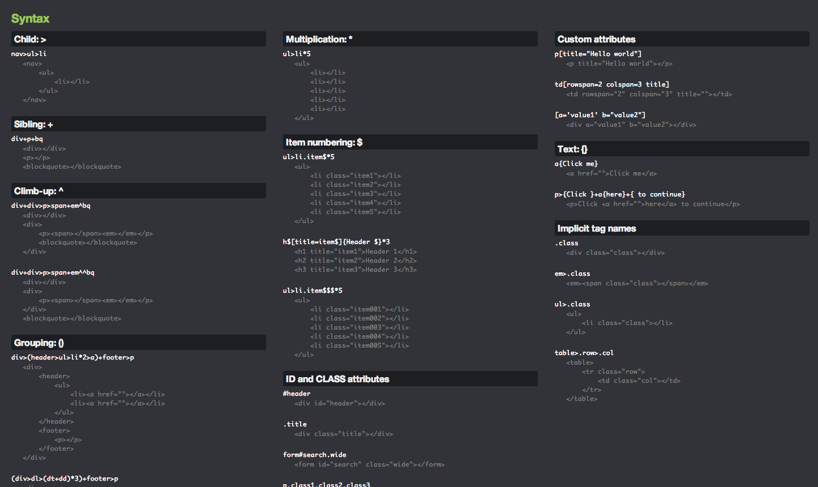Image resolution: width=818 pixels, height=487 pixels.
Task: Click the #header abbreviation
Action: pyautogui.click(x=297, y=394)
